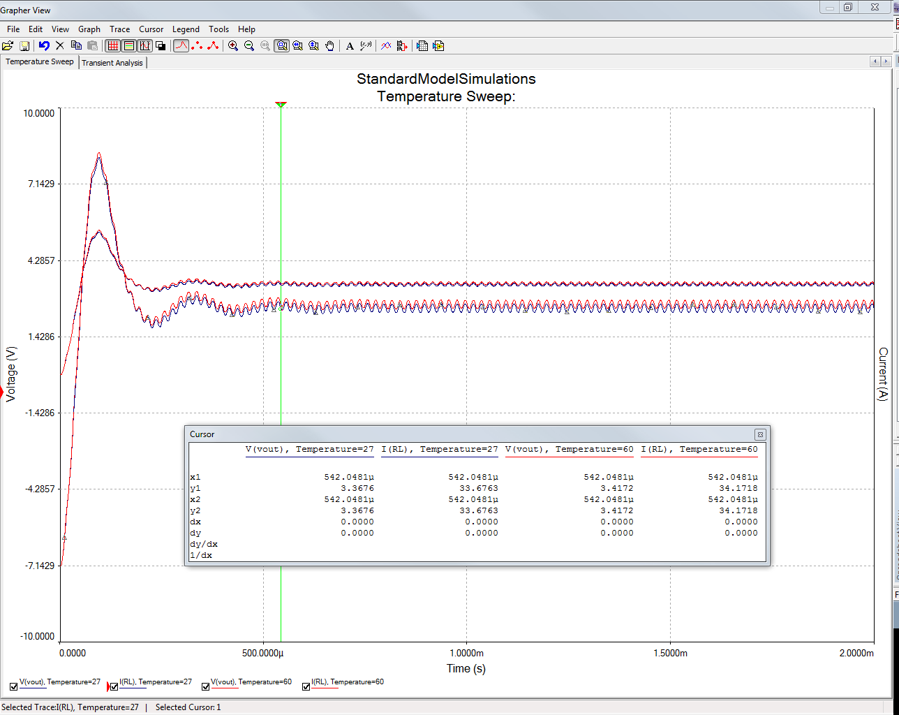The image size is (899, 715).
Task: Click the green cursor marker atop the graph
Action: (281, 105)
